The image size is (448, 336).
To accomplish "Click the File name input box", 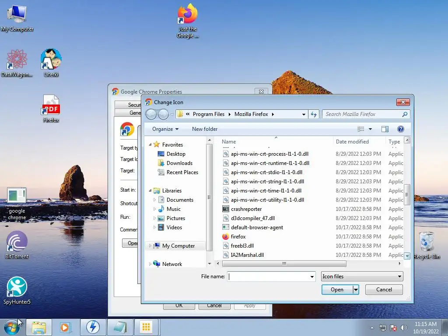I will tap(268, 276).
